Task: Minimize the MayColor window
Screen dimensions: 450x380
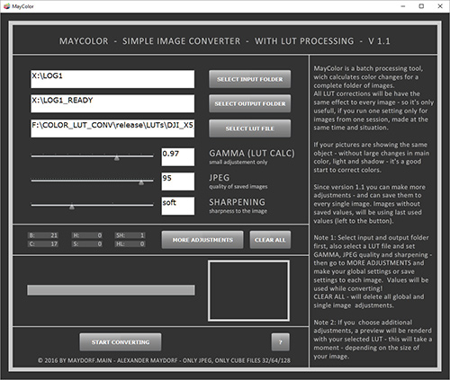Action: tap(403, 6)
